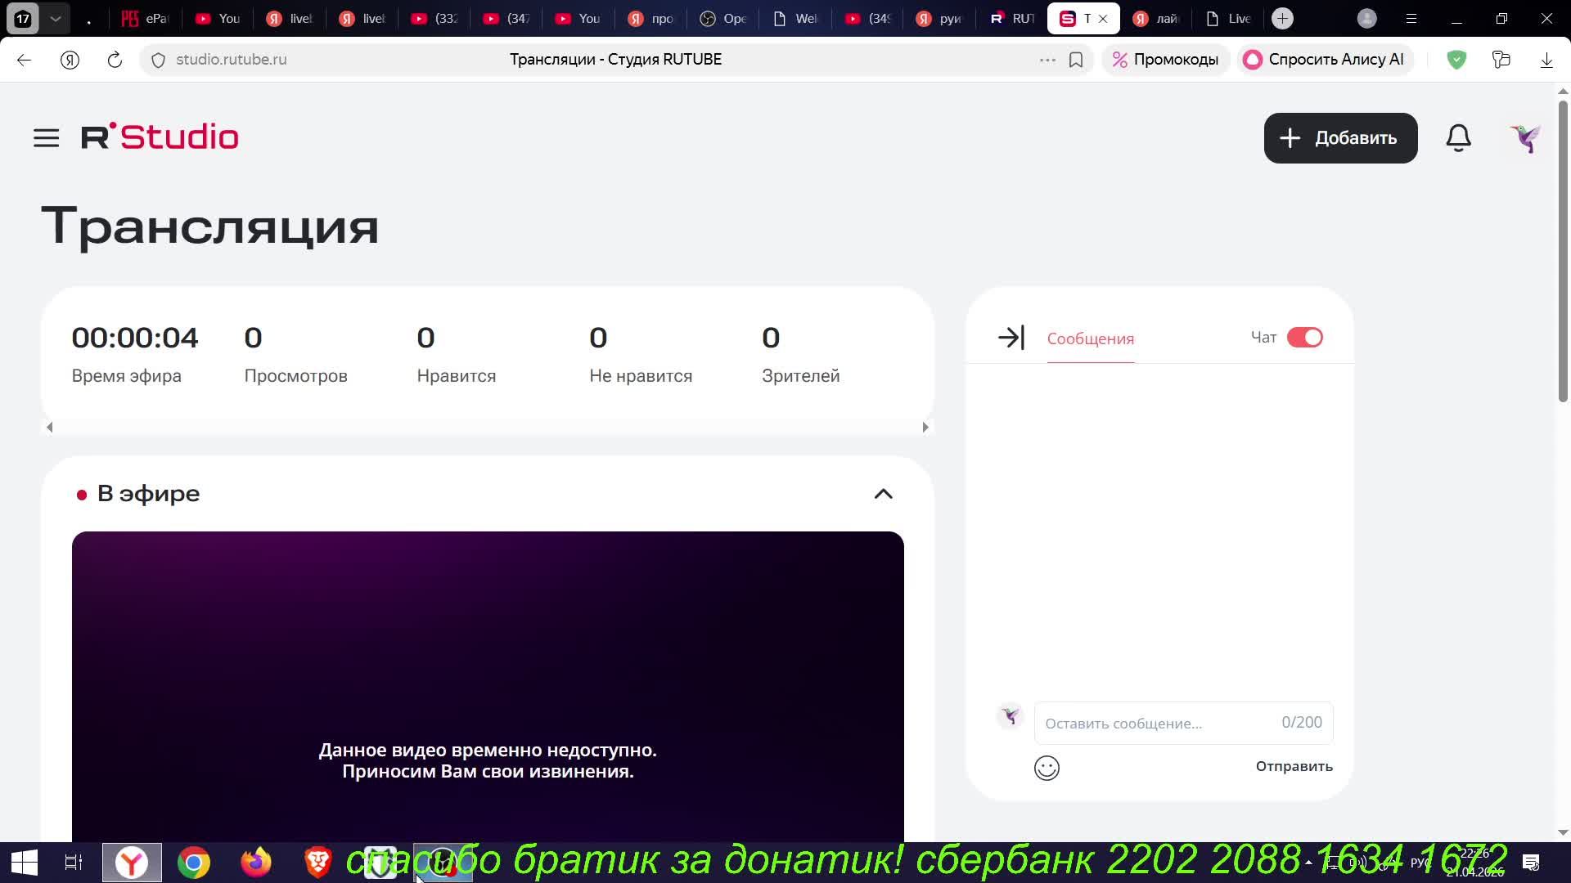
Task: Focus the Оставить сообщение input field
Action: 1154,723
